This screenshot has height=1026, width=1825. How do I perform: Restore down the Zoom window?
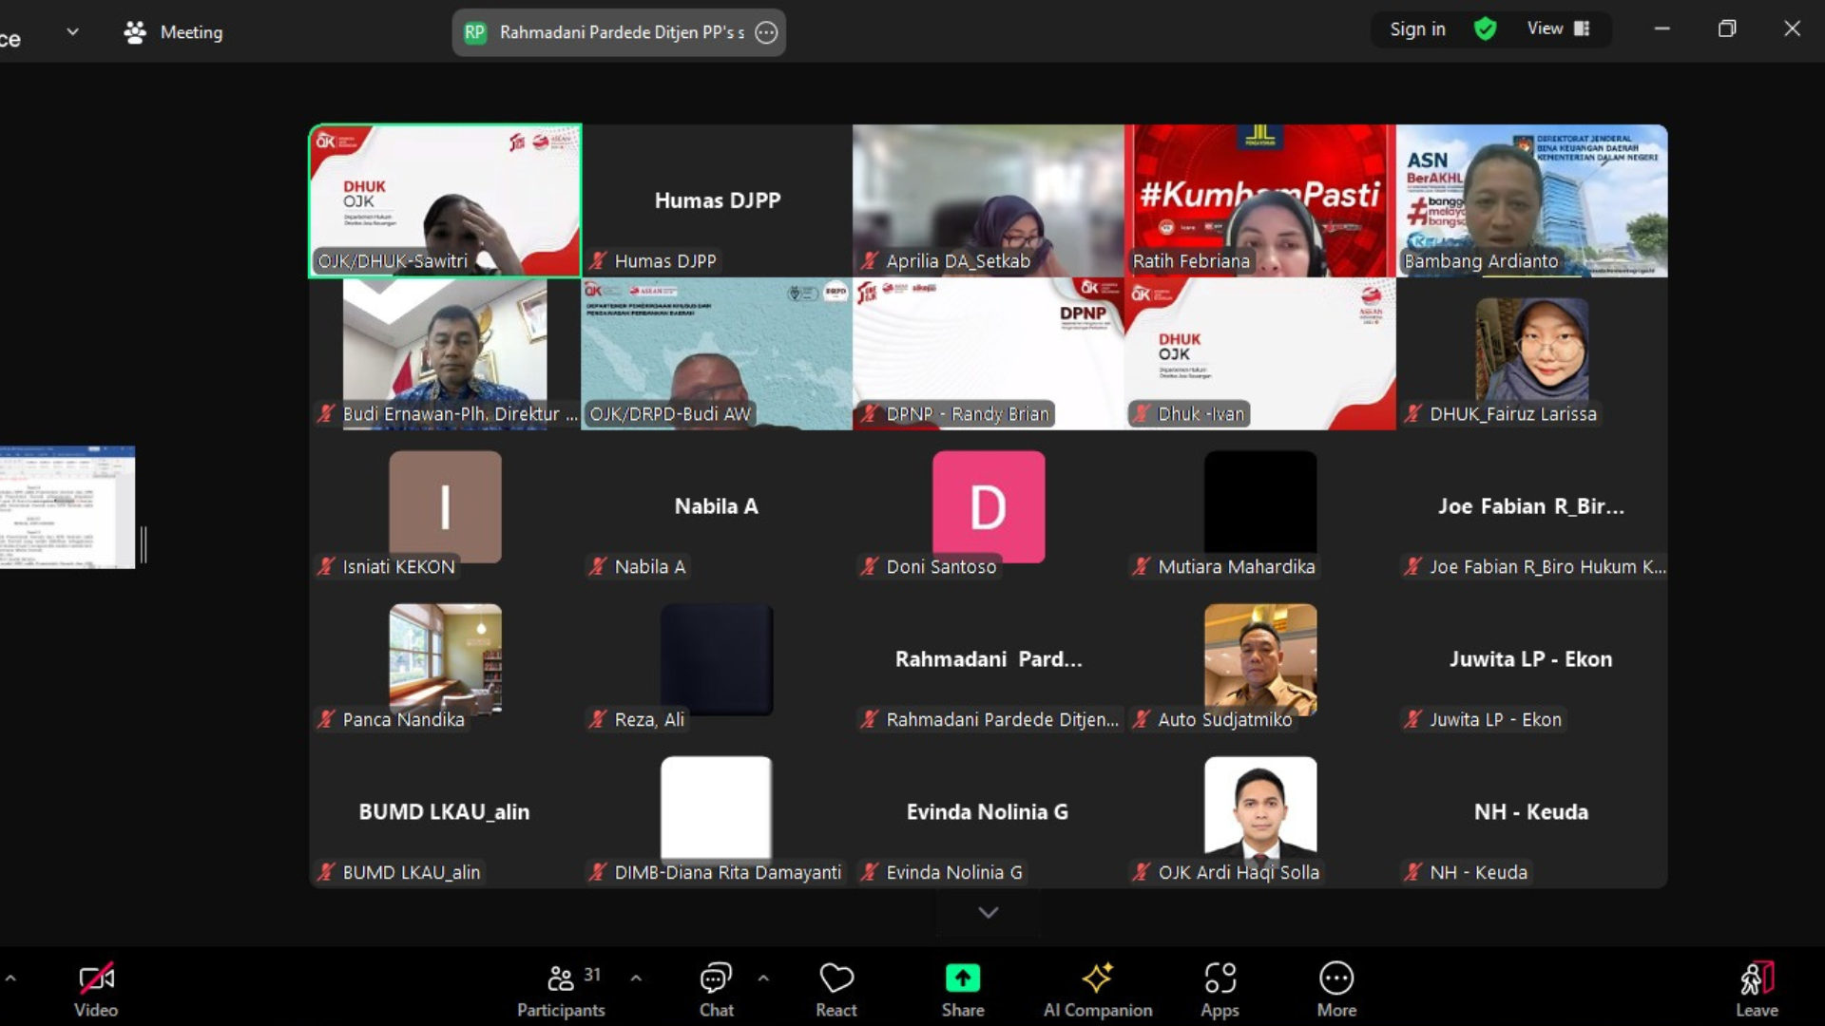tap(1727, 28)
